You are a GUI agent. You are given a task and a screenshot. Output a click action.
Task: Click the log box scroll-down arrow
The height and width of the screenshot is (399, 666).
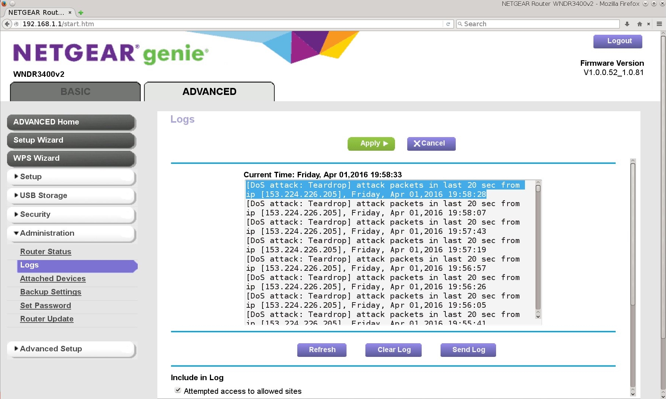point(538,316)
